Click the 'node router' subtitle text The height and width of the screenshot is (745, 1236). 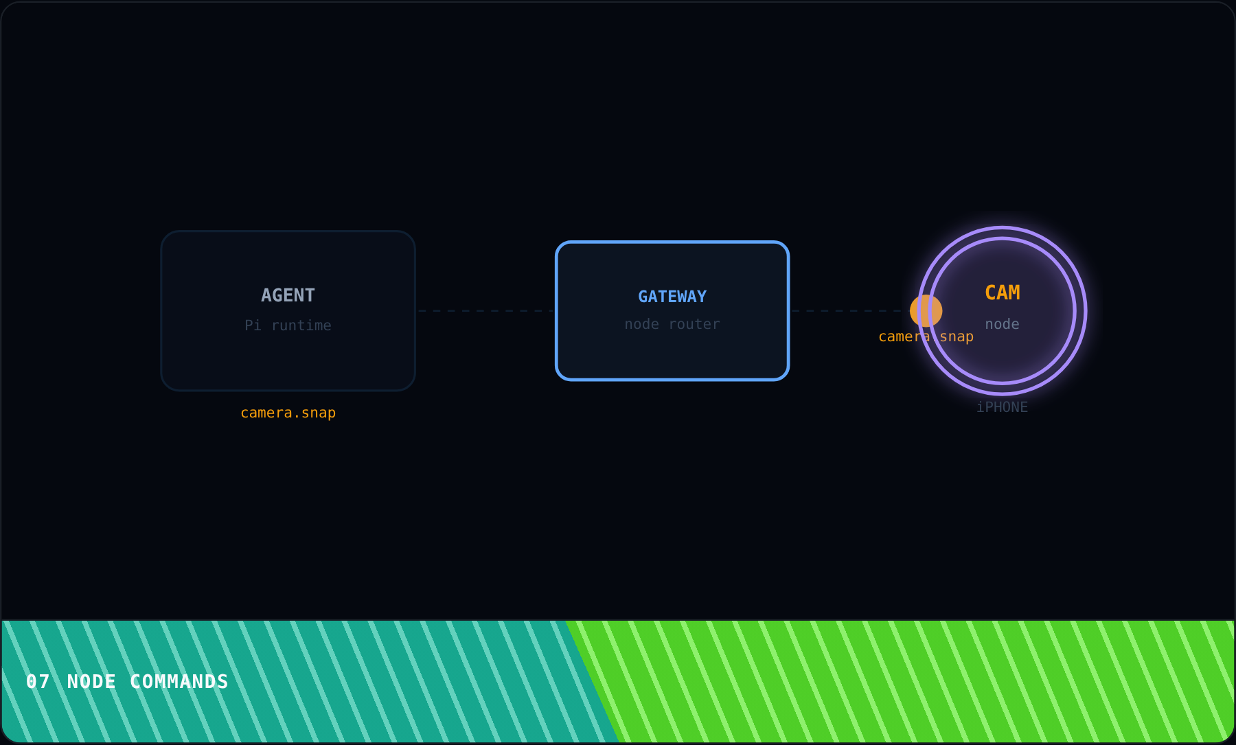click(672, 324)
